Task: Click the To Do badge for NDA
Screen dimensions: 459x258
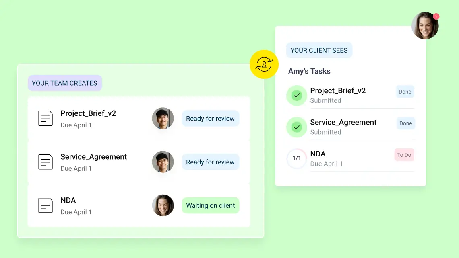Action: point(404,155)
